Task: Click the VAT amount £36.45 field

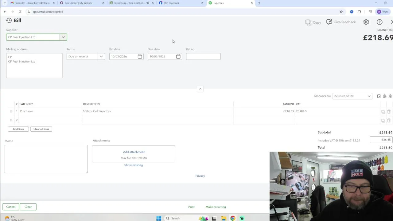Action: [x=381, y=140]
